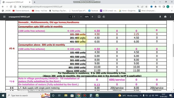Click the PDF page number field
Screen dimensions: 174x98
tap(70, 17)
